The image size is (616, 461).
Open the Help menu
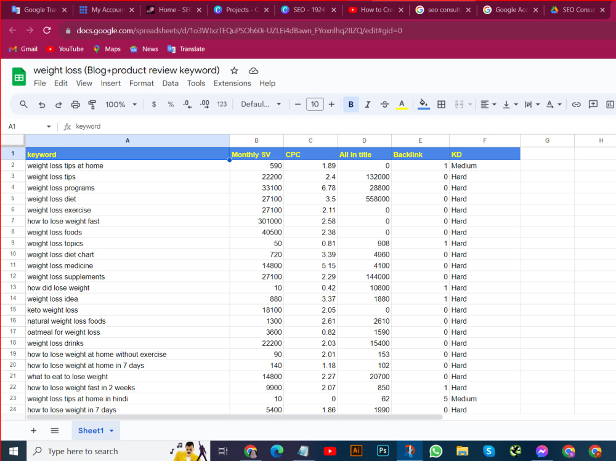267,83
